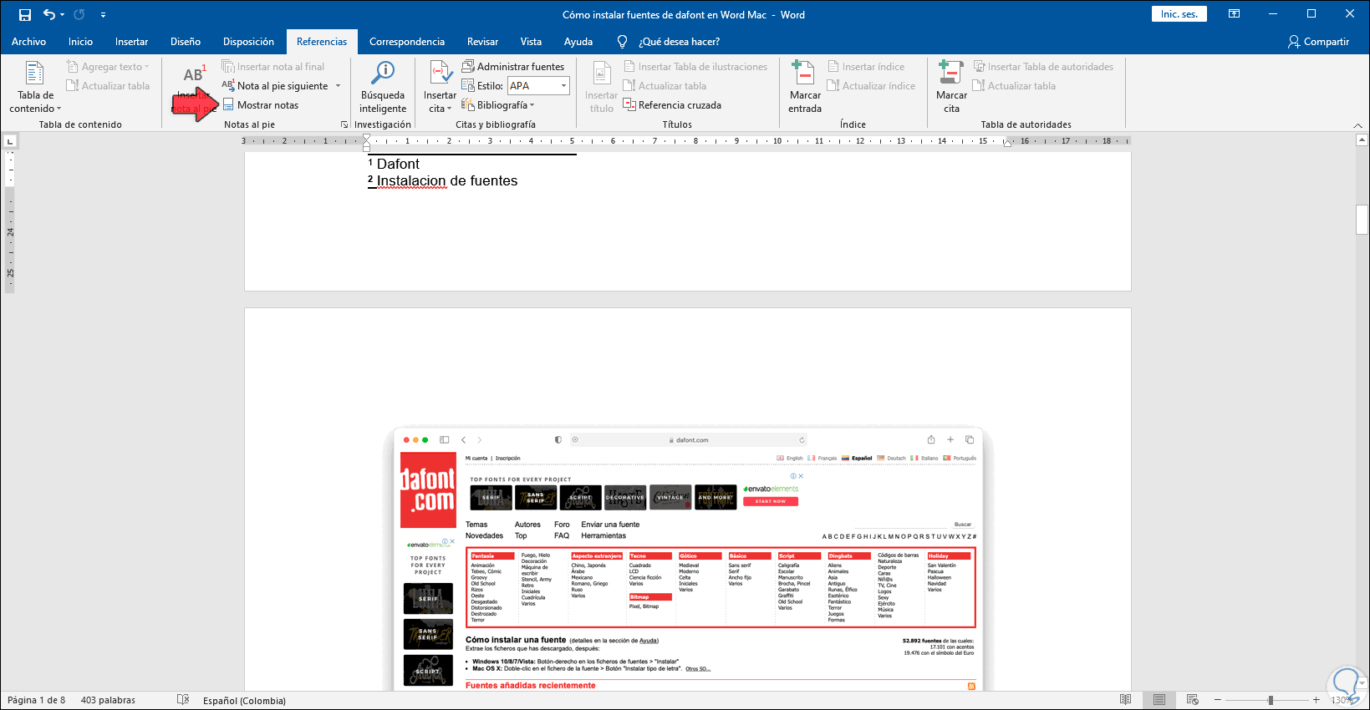Sign in with the Inic. ses. button
The image size is (1370, 710).
click(x=1179, y=14)
